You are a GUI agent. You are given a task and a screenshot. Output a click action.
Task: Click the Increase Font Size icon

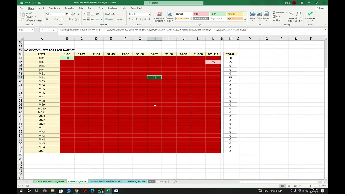coord(75,14)
